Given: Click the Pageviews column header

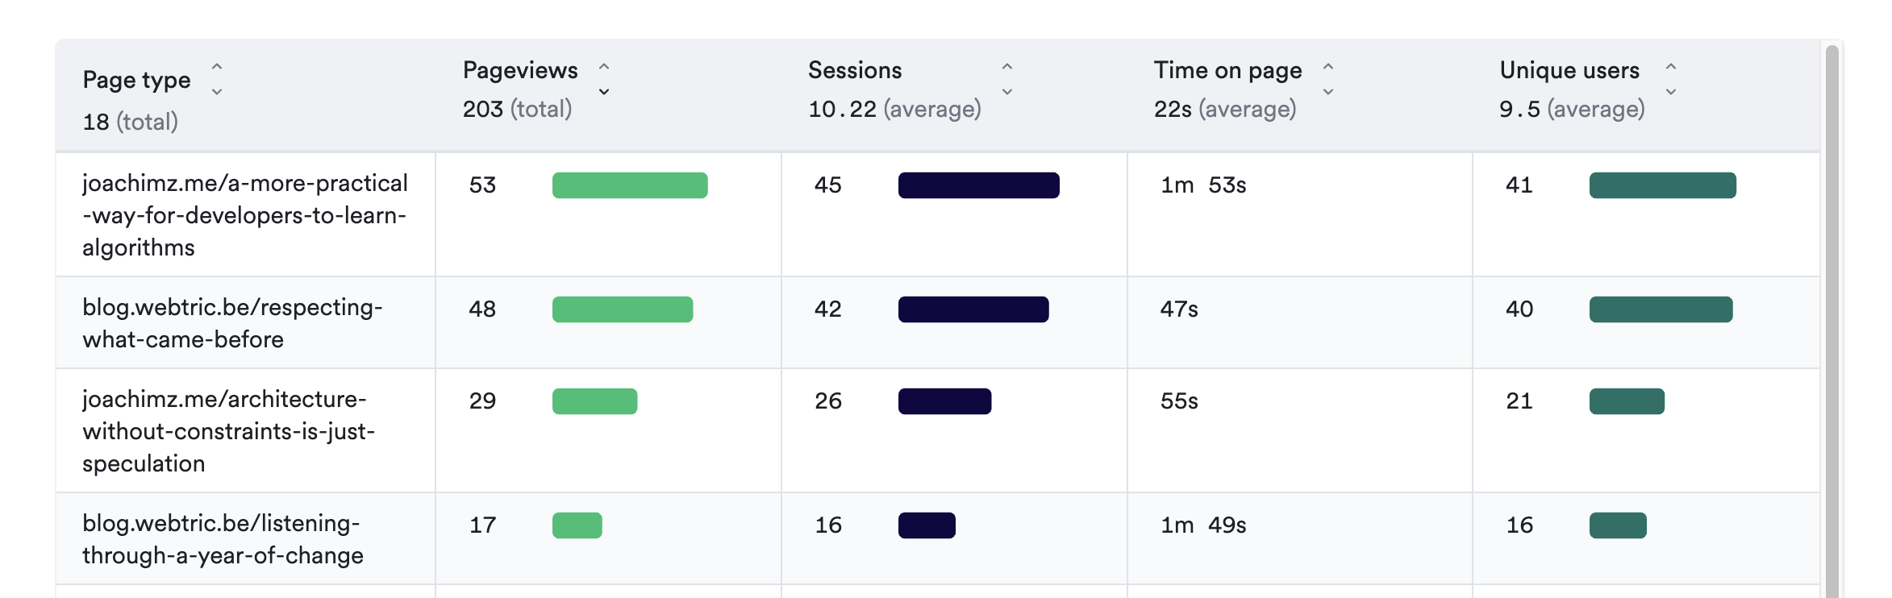Looking at the screenshot, I should tap(520, 71).
